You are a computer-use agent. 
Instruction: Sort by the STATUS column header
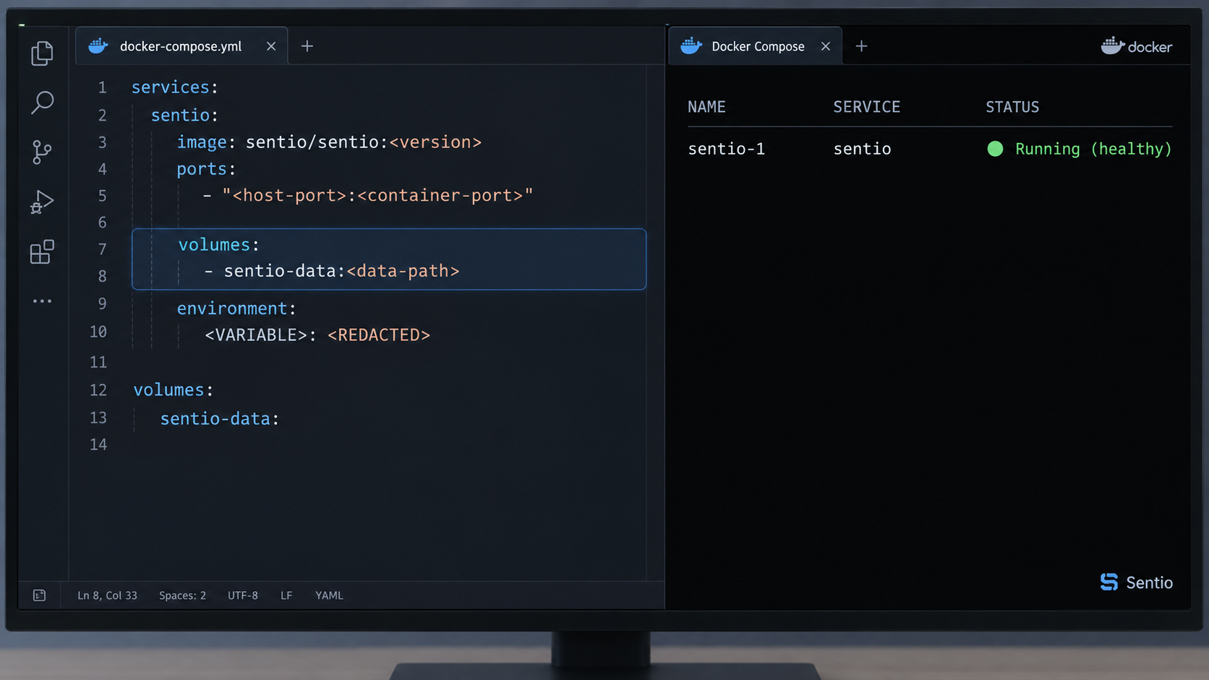tap(1012, 107)
